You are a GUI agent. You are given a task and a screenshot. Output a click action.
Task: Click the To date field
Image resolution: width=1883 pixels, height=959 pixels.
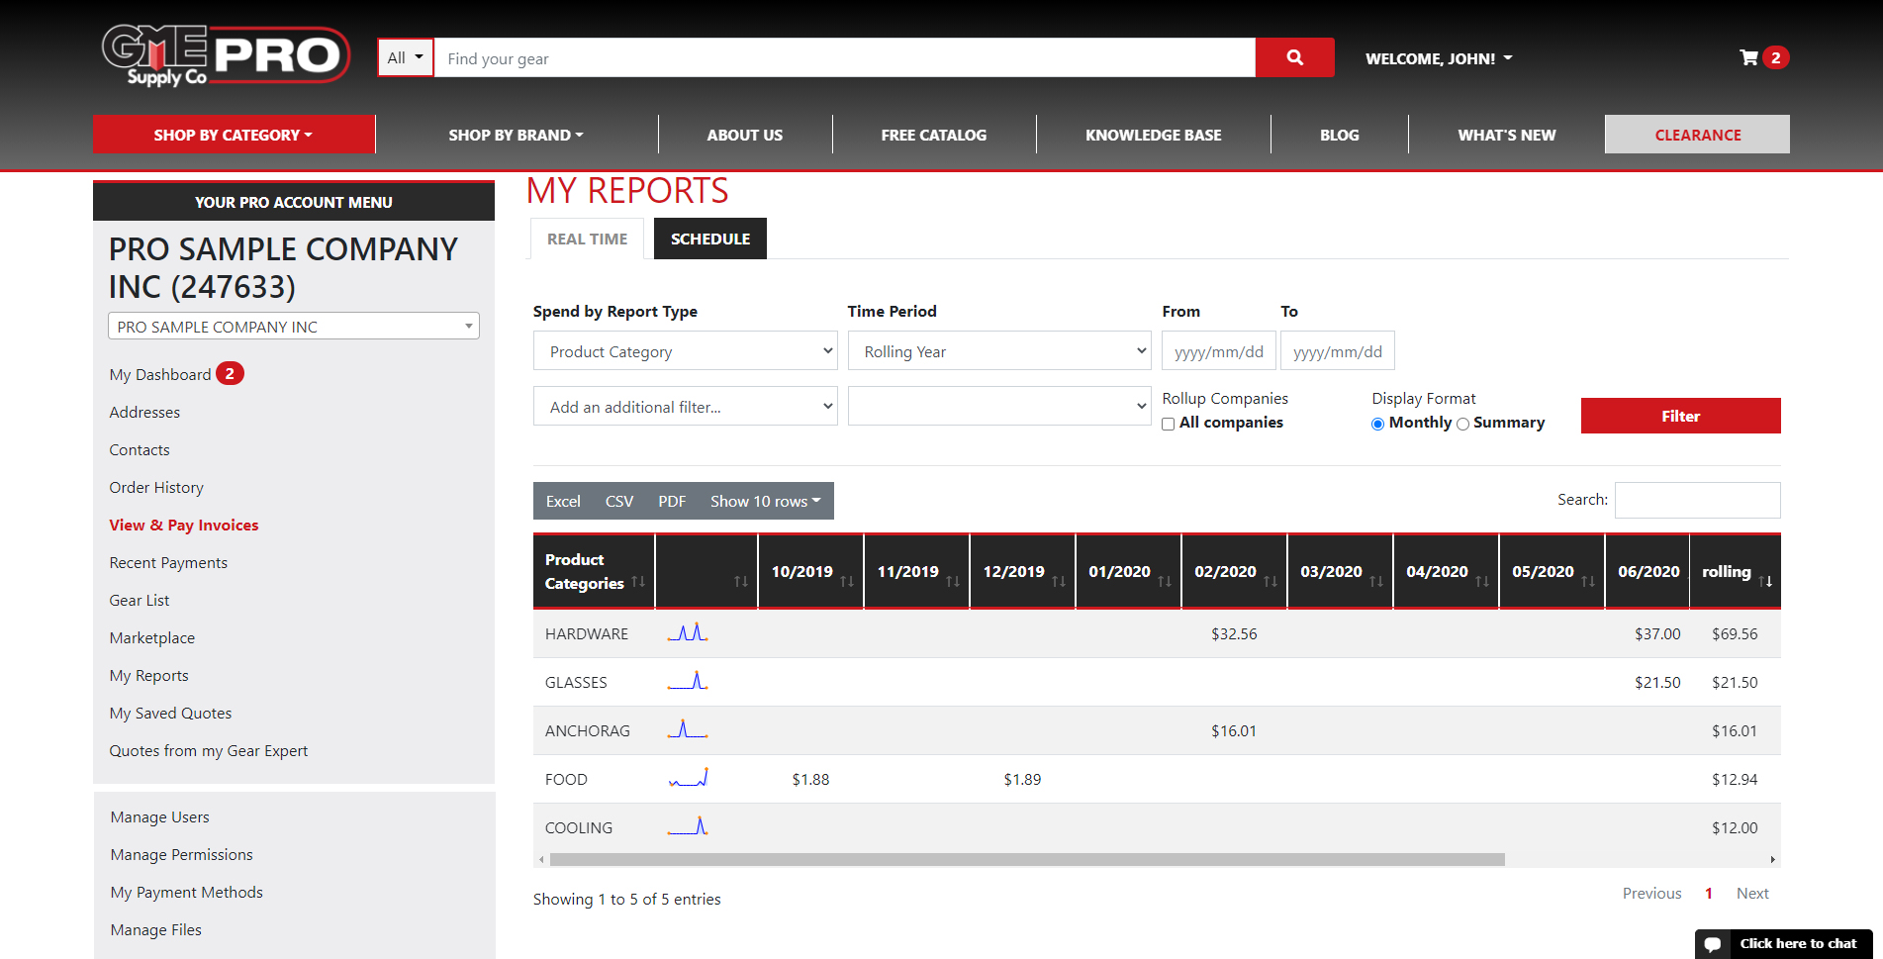click(x=1338, y=351)
